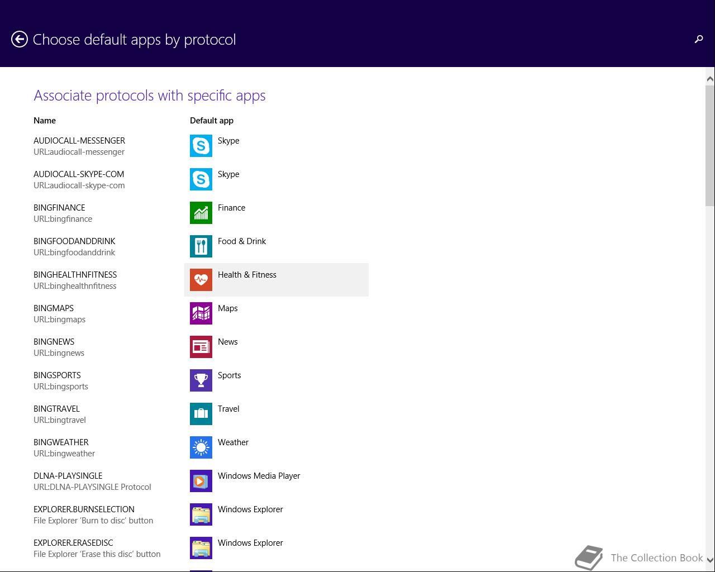
Task: Select the Food & Drink default app label
Action: click(x=242, y=241)
